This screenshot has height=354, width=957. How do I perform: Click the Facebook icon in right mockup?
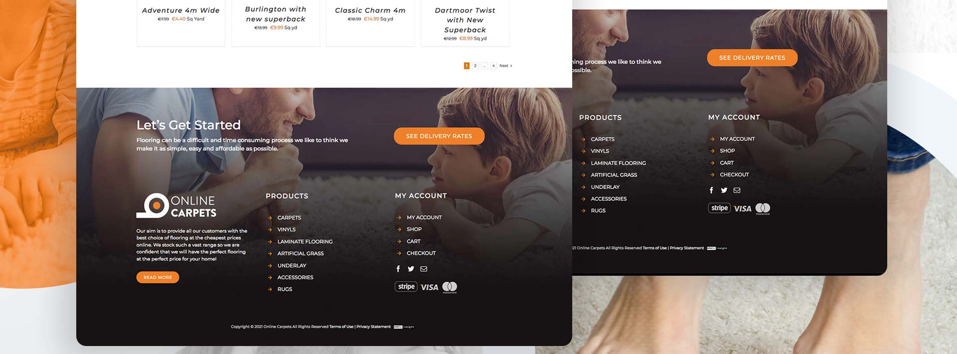[711, 190]
